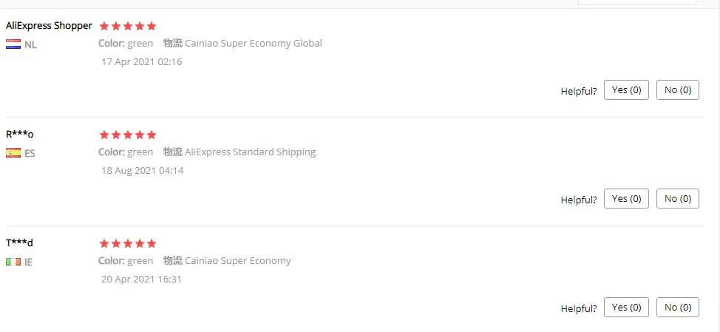The image size is (720, 332).
Task: Vote Yes on R***o's review
Action: point(627,199)
